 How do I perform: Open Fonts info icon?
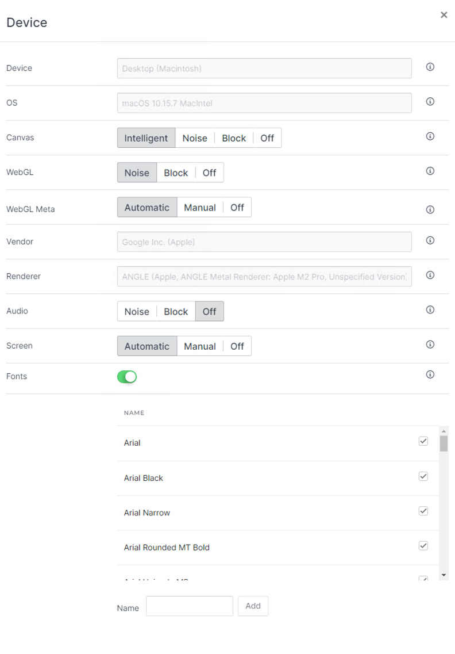[x=430, y=374]
